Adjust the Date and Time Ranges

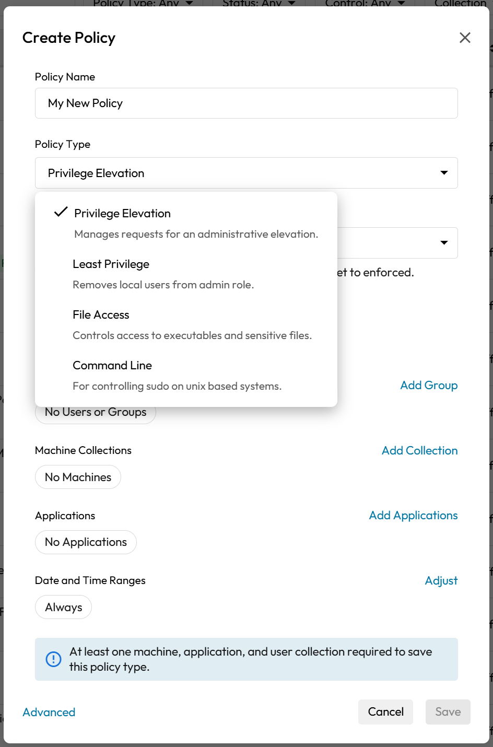441,581
